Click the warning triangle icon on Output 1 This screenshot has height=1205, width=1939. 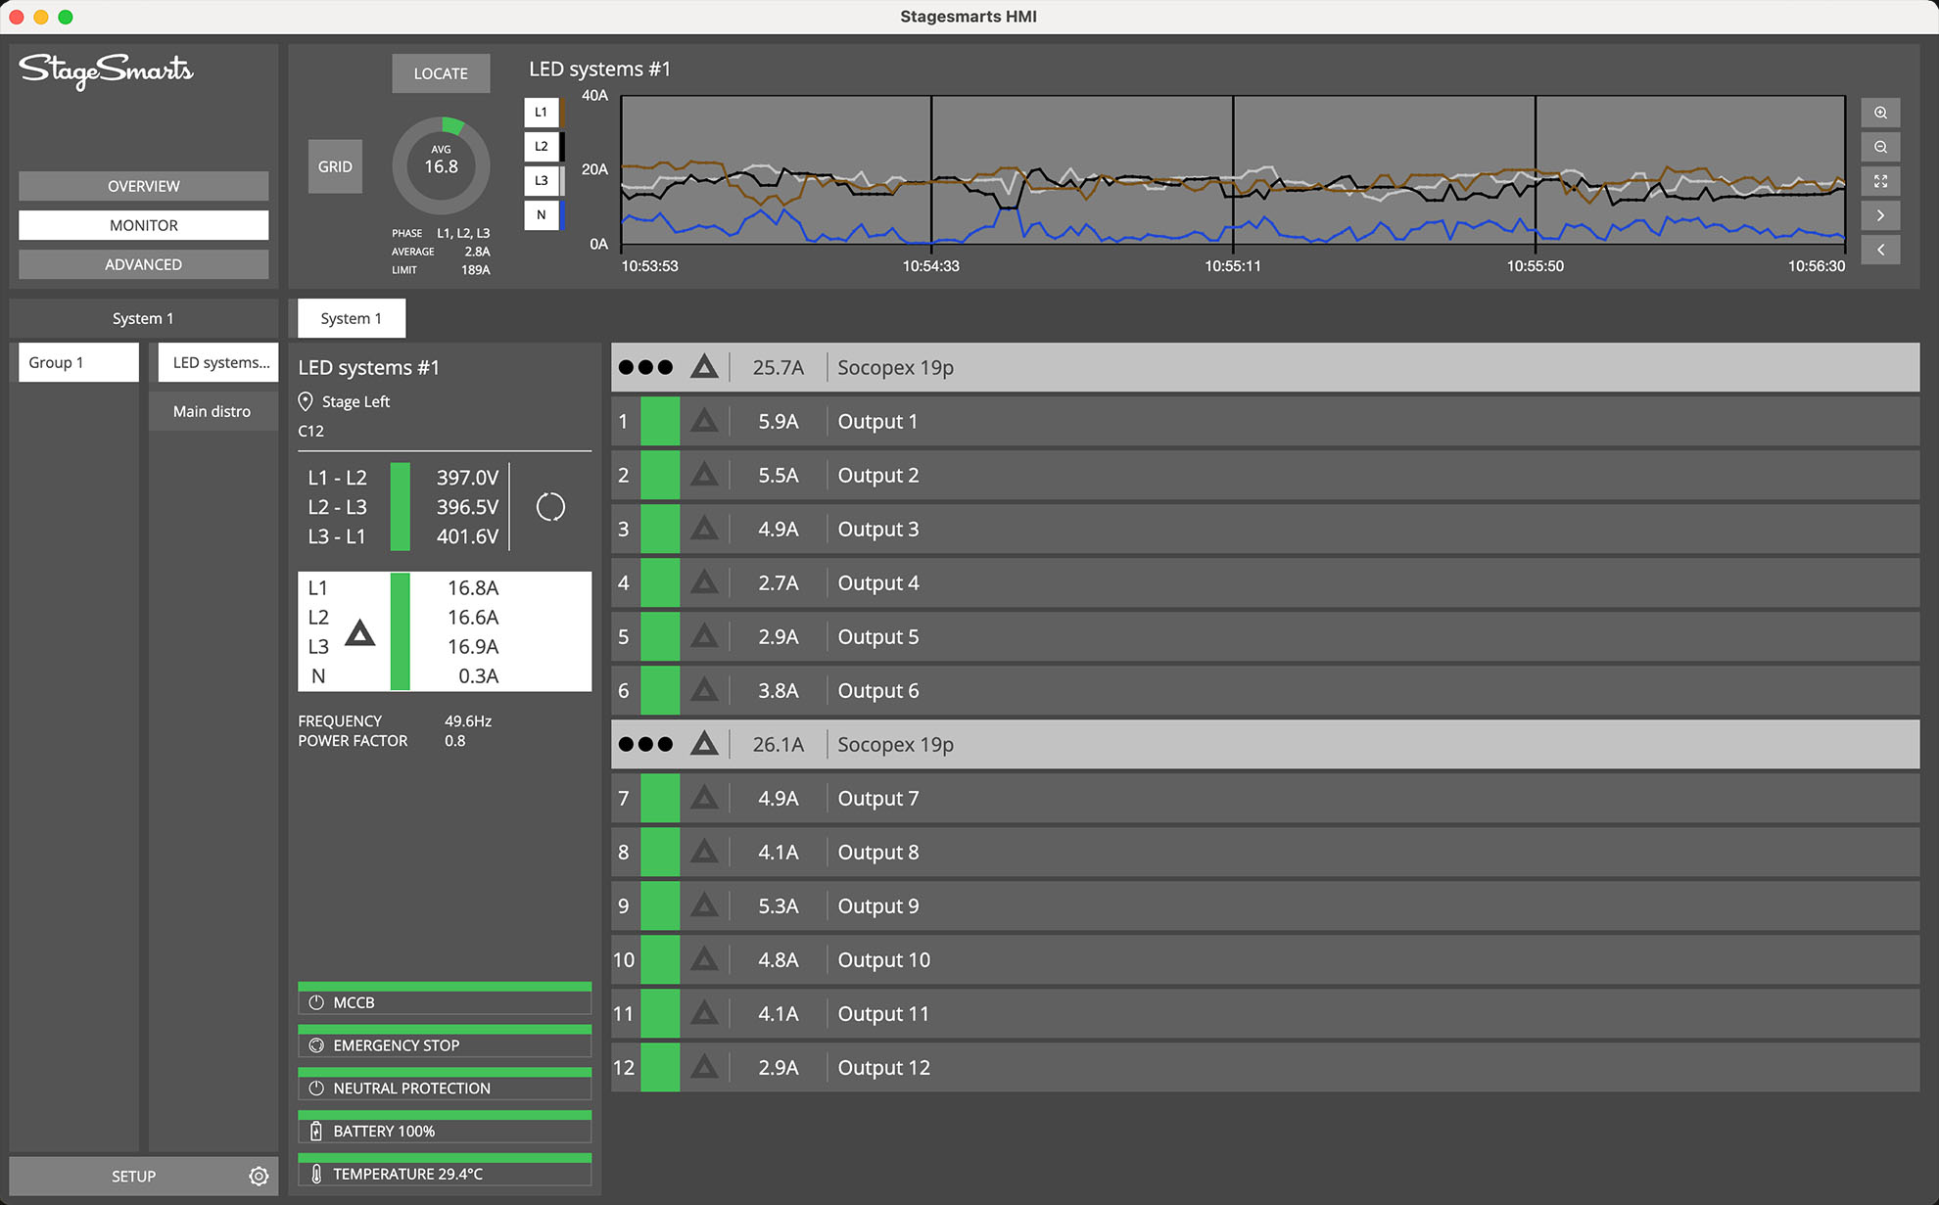pos(703,421)
